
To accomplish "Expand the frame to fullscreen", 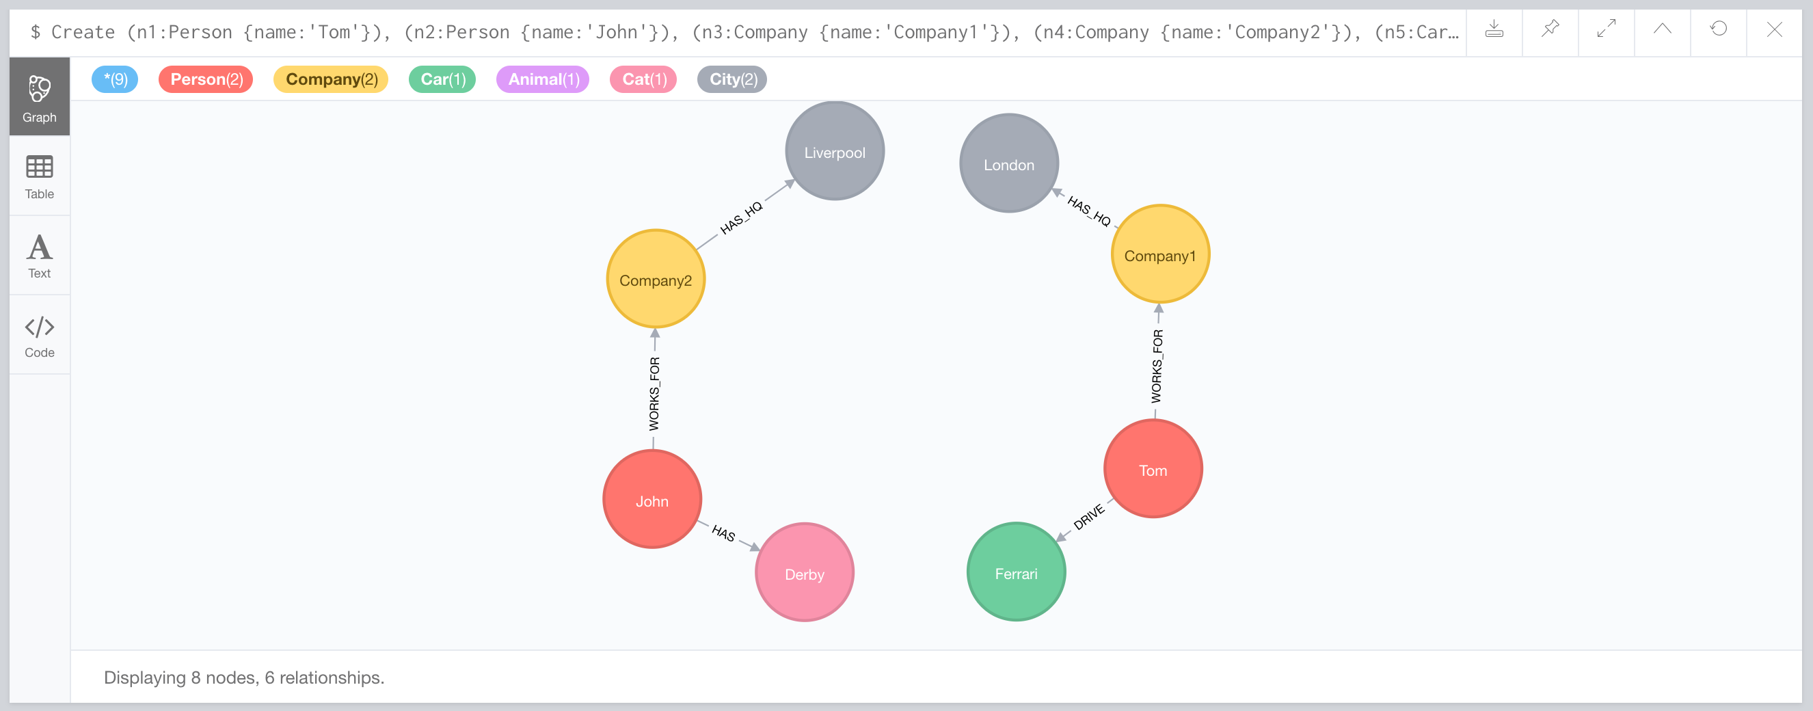I will point(1606,29).
